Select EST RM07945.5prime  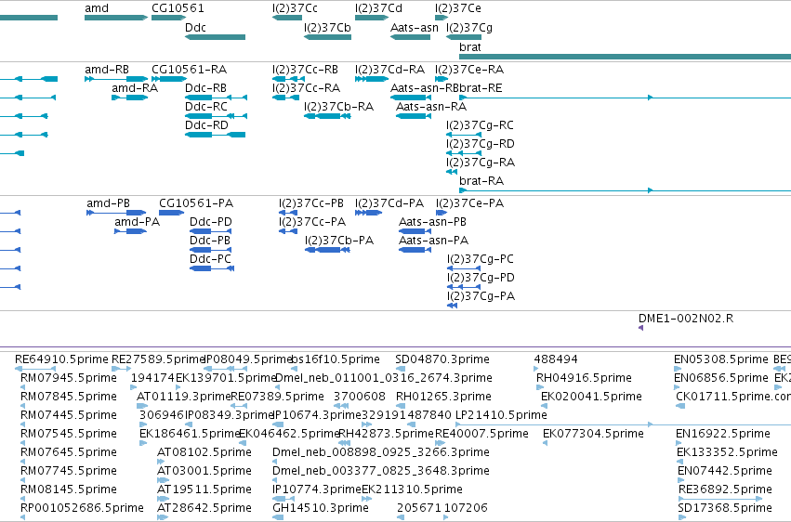point(22,388)
